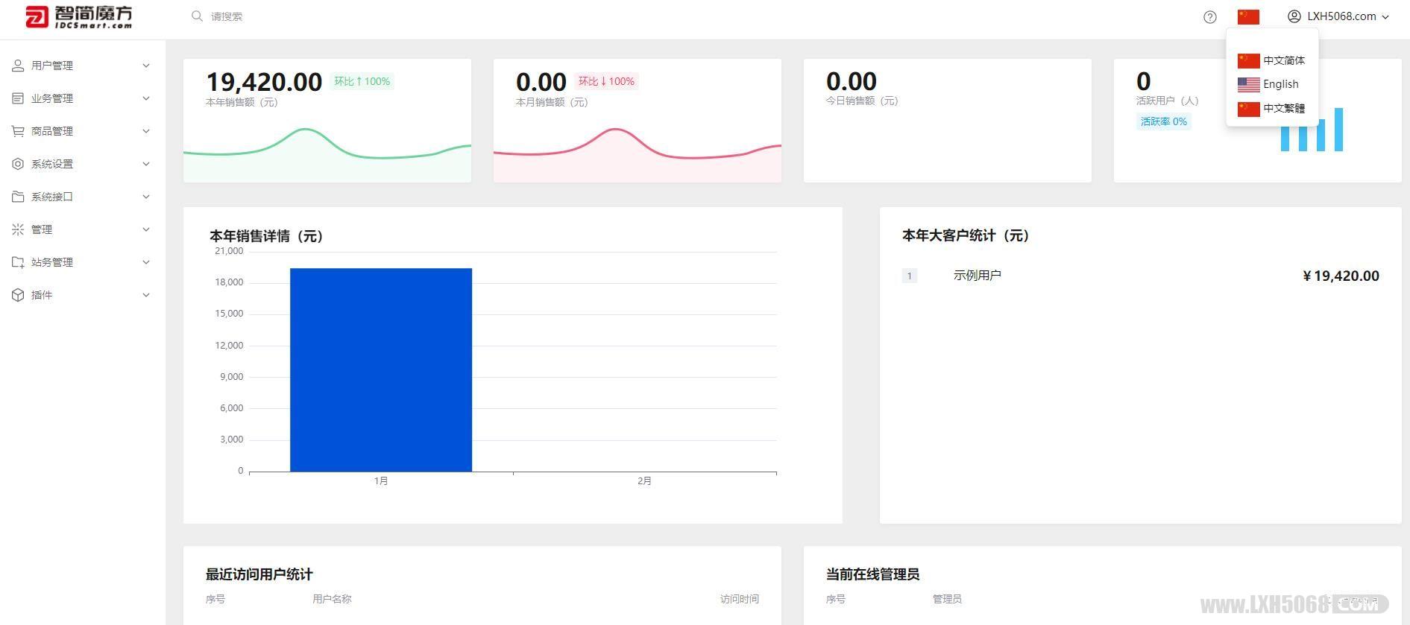The height and width of the screenshot is (625, 1410).
Task: Click the China flag beside 中文简体
Action: (x=1248, y=60)
